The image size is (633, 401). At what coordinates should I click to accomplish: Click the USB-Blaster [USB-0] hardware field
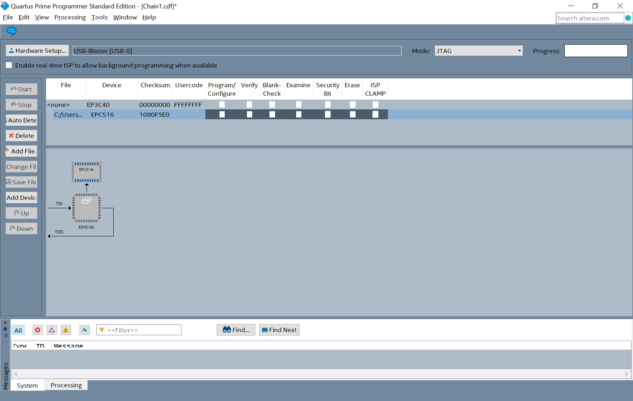coord(237,51)
